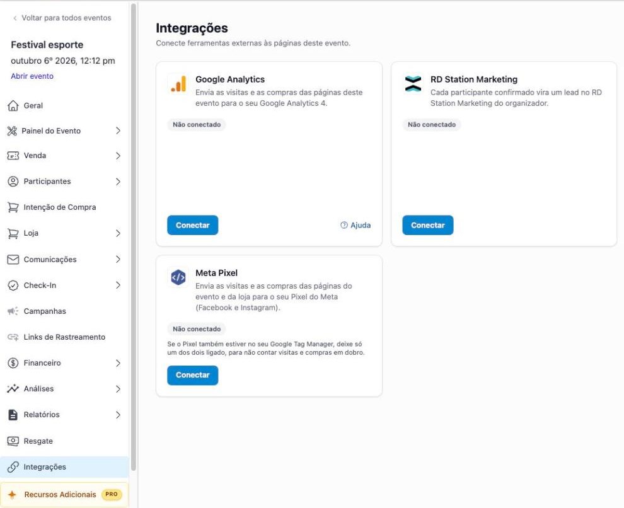Click the Painel do Evento tools icon
Image resolution: width=624 pixels, height=508 pixels.
pyautogui.click(x=13, y=131)
